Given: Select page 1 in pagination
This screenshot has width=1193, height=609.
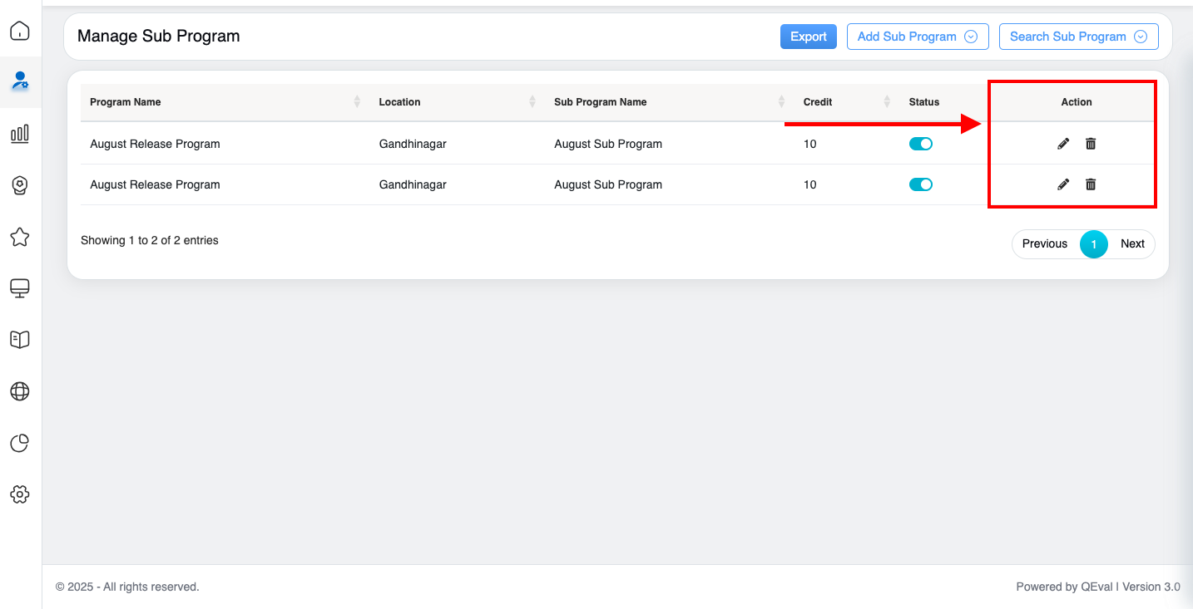Looking at the screenshot, I should click(x=1093, y=243).
